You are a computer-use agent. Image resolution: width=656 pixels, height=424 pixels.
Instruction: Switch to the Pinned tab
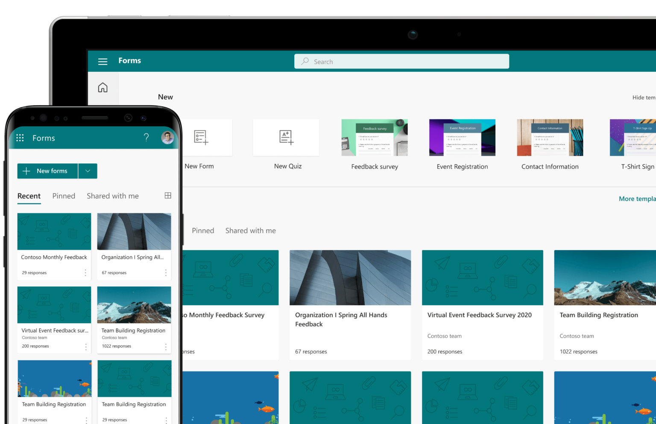click(x=64, y=196)
